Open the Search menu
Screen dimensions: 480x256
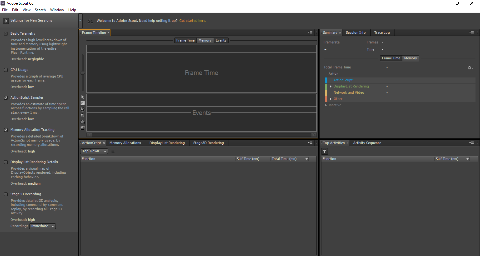[40, 10]
